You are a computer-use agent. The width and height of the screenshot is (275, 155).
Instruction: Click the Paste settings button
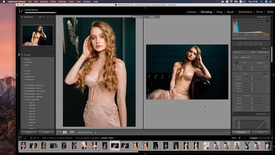click(x=46, y=132)
